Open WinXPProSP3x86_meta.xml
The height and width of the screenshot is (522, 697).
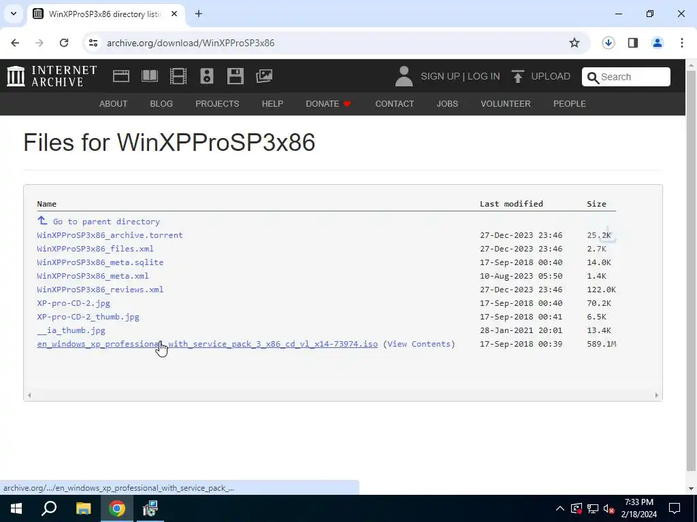(93, 276)
